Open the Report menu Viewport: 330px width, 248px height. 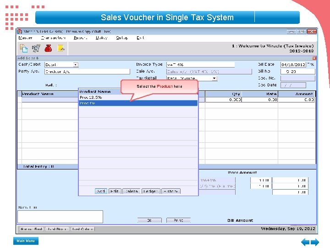click(x=80, y=38)
